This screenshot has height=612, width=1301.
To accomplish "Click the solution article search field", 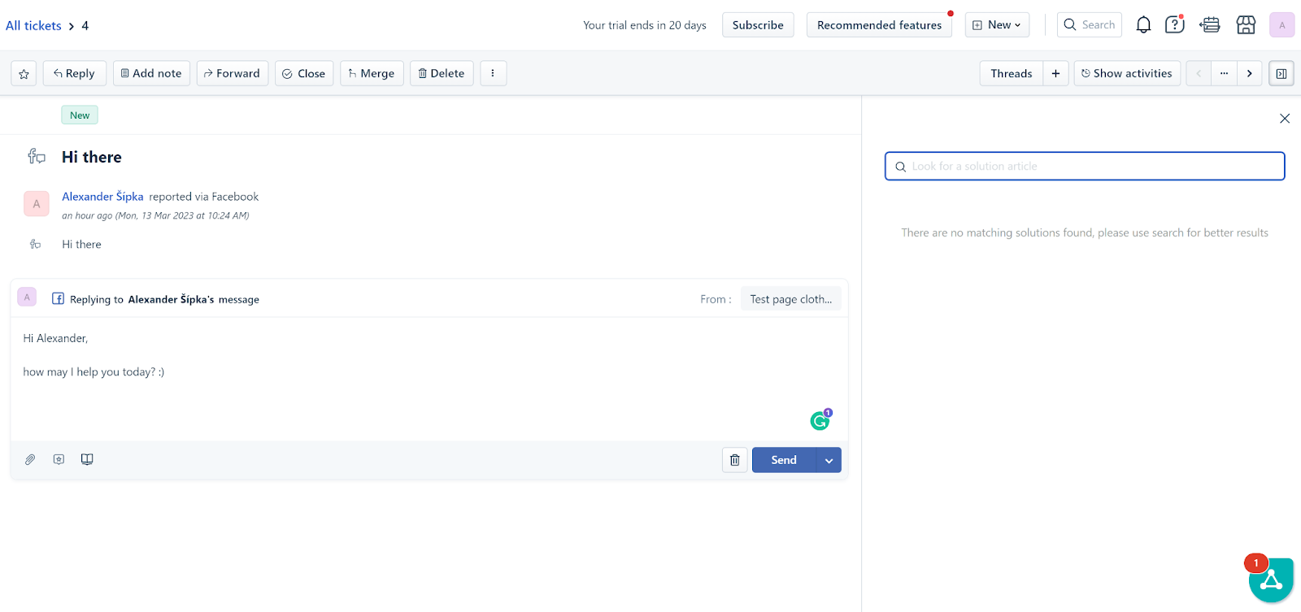I will pyautogui.click(x=1085, y=167).
